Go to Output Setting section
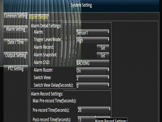 (x=15, y=55)
